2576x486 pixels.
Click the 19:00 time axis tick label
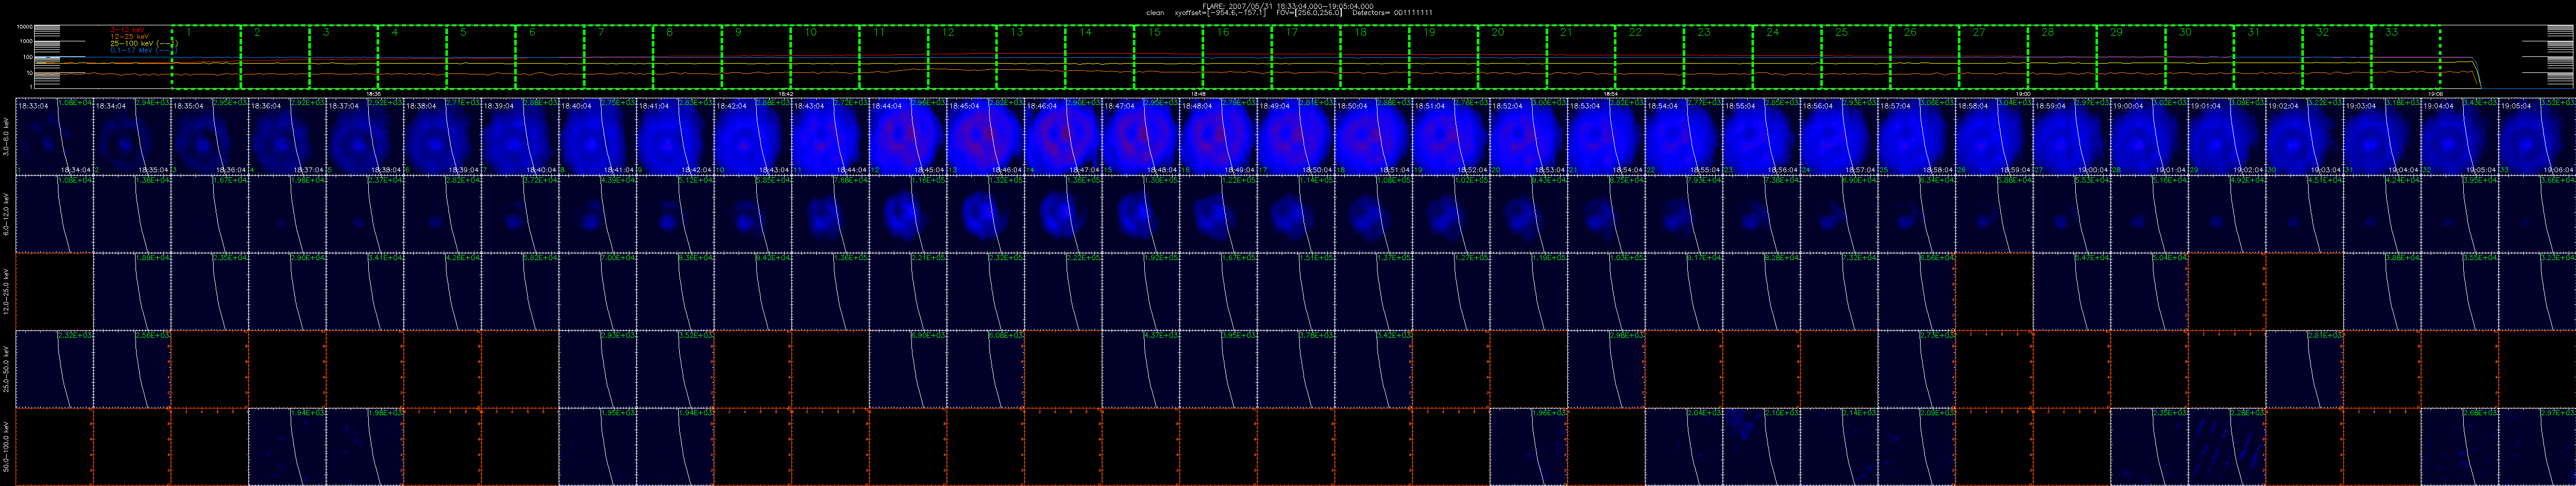[2023, 94]
